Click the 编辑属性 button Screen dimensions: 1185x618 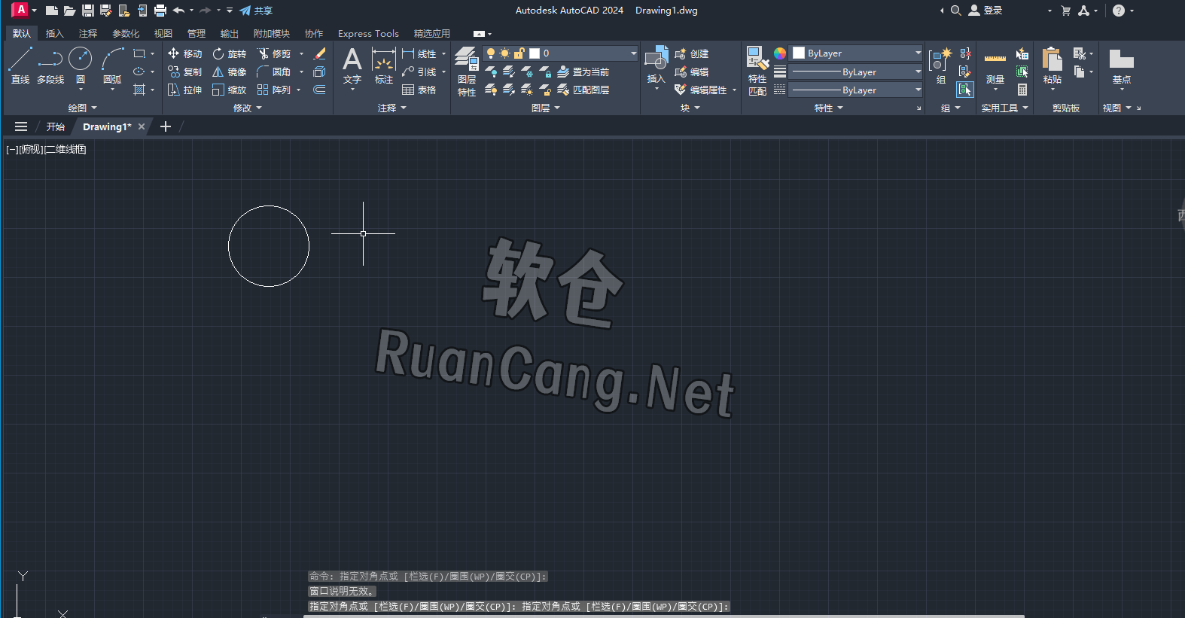pos(701,90)
